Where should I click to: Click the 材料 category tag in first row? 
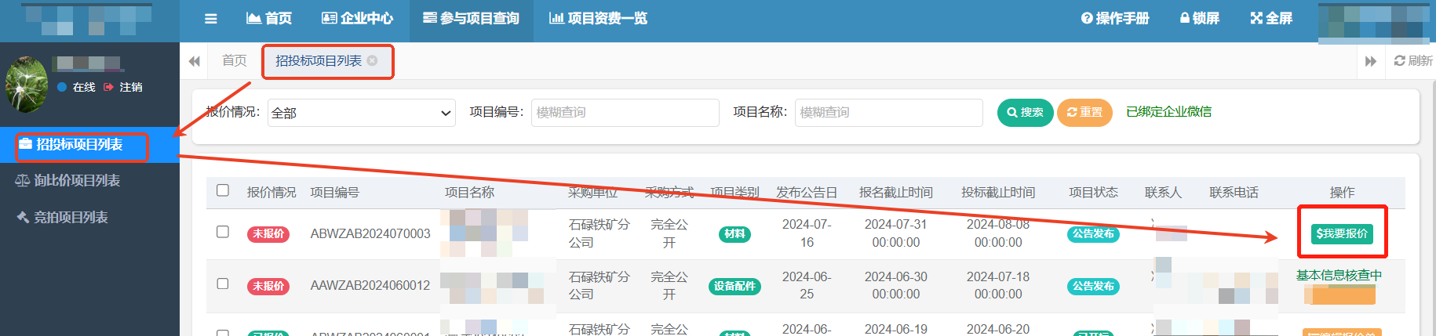[734, 233]
